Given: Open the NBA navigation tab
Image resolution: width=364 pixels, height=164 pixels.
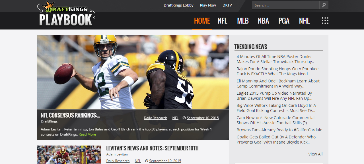Looking at the screenshot, I should [x=263, y=21].
